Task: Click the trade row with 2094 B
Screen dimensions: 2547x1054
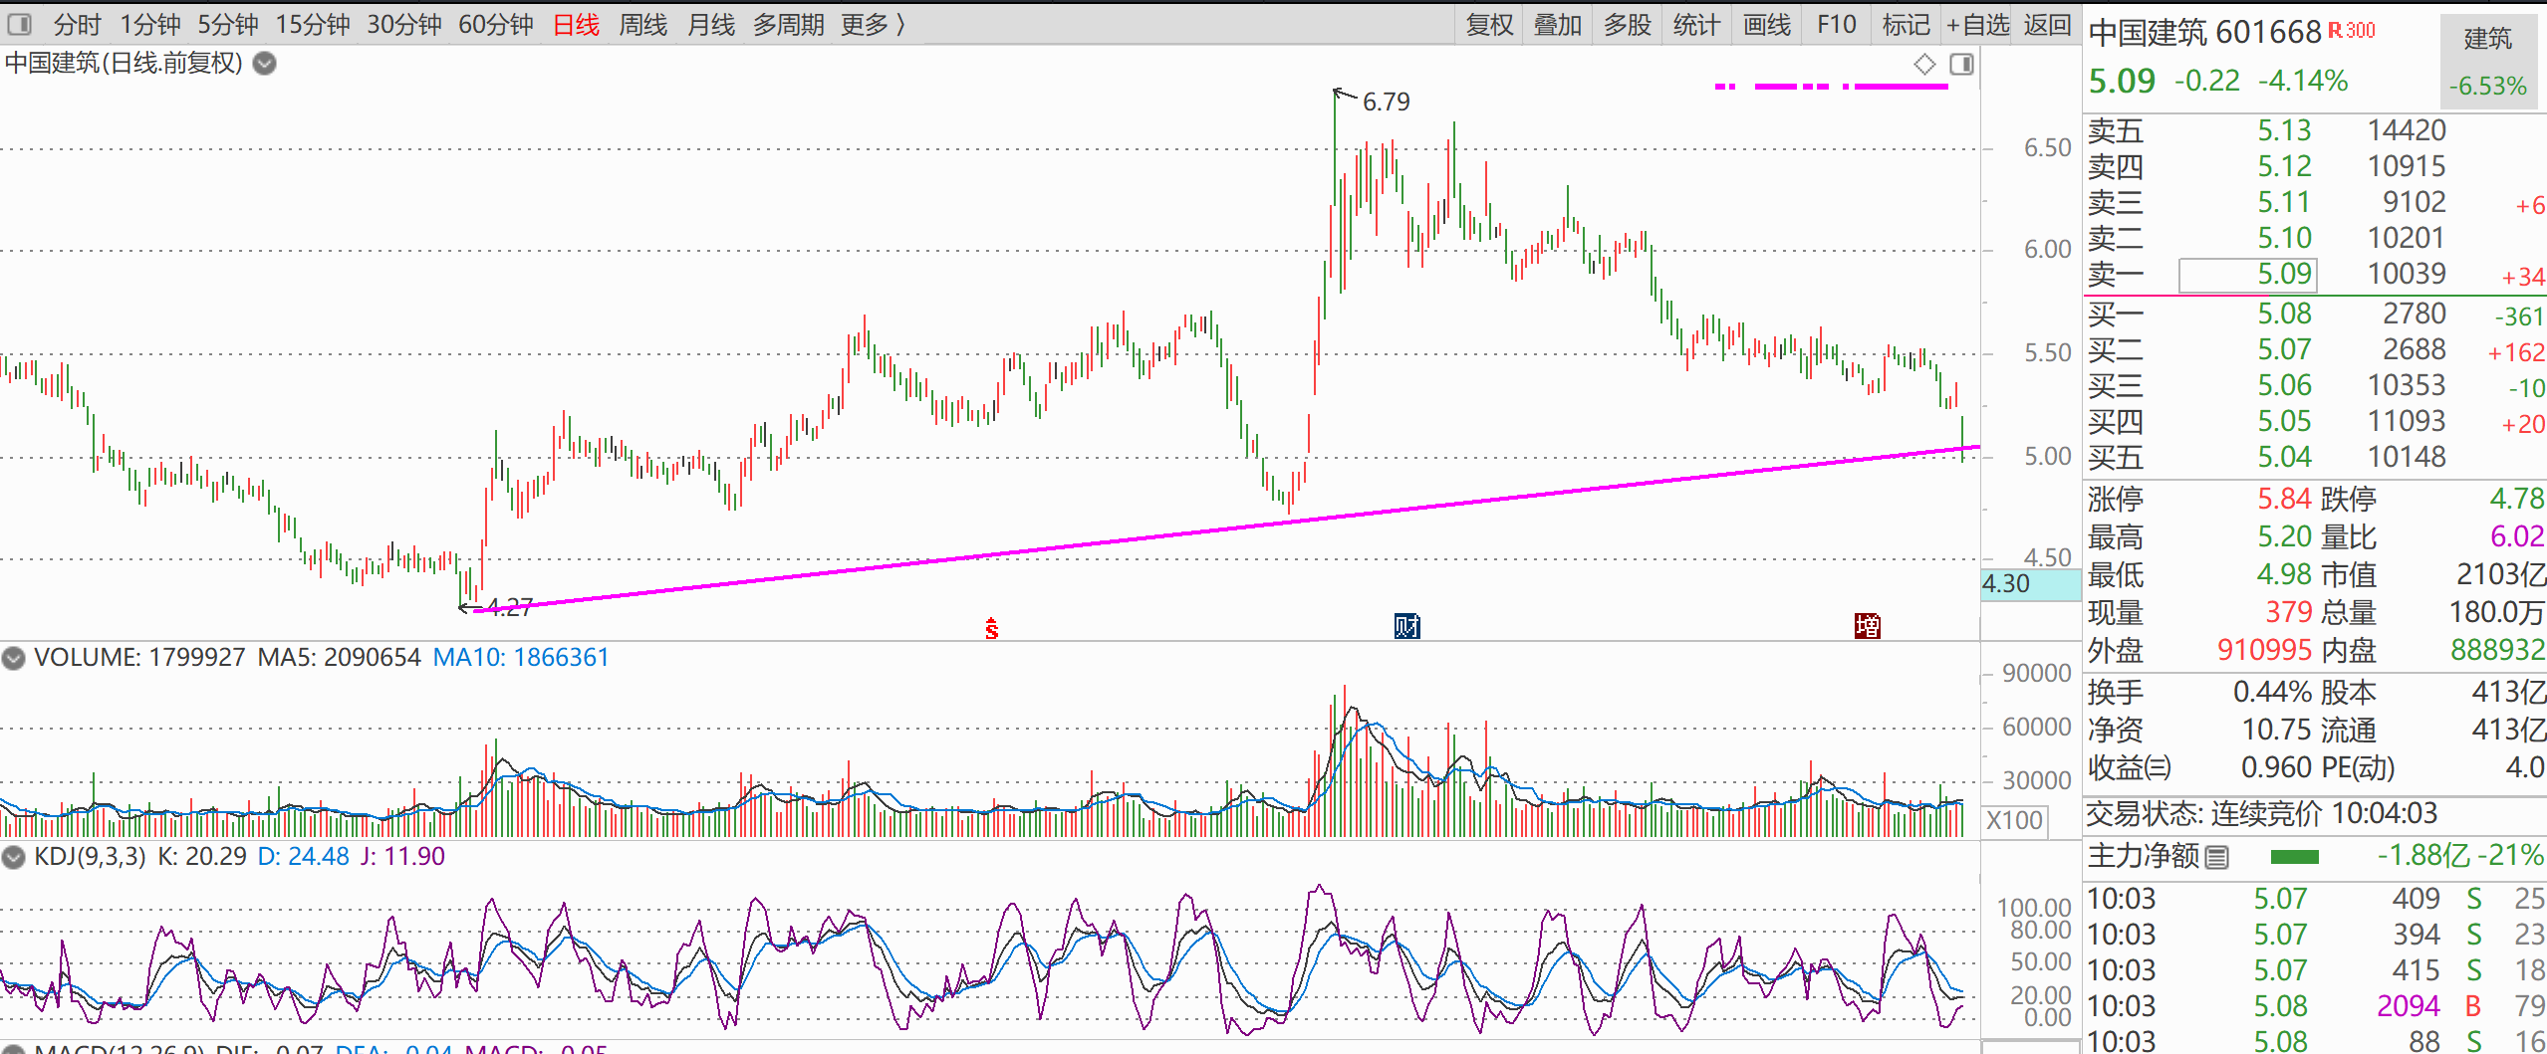Action: (2315, 1006)
